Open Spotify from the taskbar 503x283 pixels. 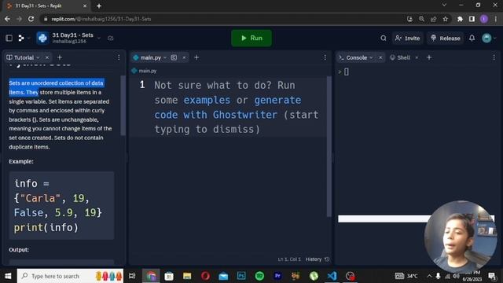(x=259, y=276)
